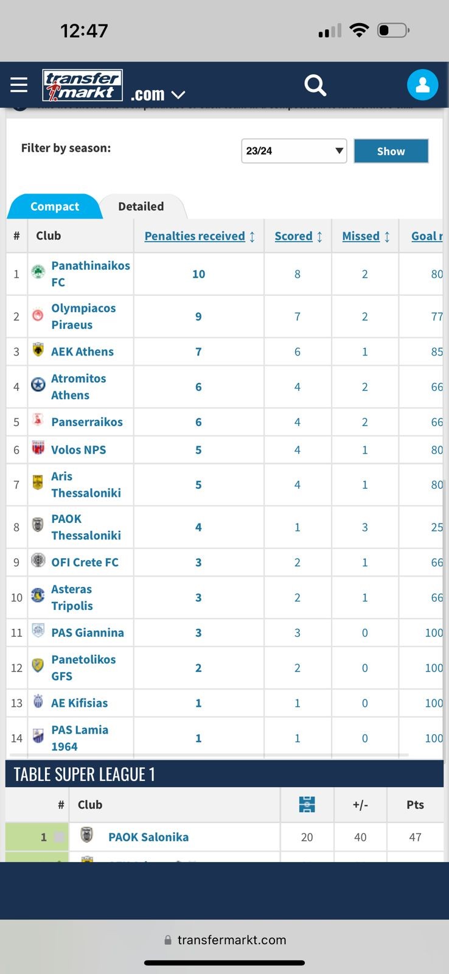Screen dimensions: 449x974
Task: Open PAOK Salonika link in league table
Action: [x=148, y=837]
